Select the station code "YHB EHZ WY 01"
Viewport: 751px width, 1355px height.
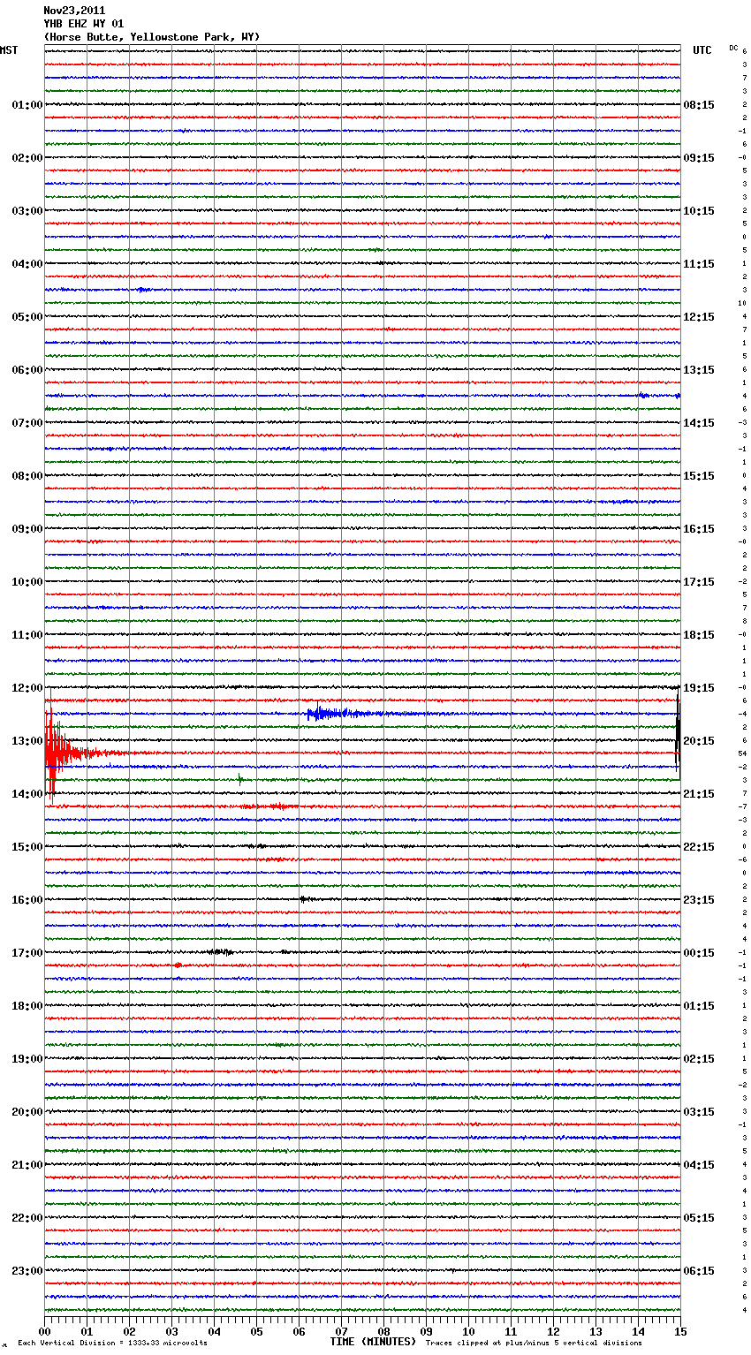coord(84,24)
